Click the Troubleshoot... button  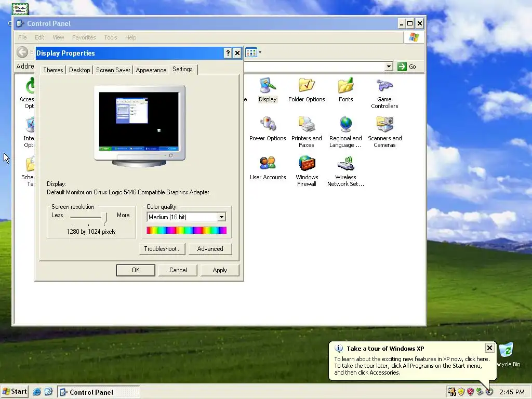click(x=162, y=249)
